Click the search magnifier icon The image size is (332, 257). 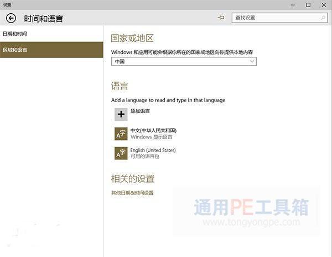[x=323, y=18]
